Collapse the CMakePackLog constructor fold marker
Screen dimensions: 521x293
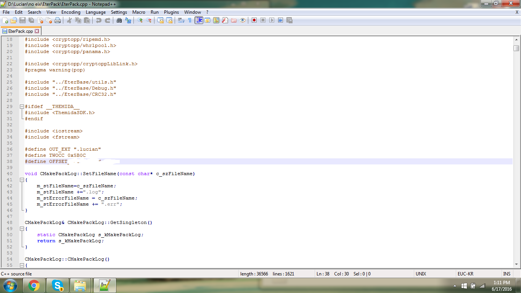pos(22,265)
